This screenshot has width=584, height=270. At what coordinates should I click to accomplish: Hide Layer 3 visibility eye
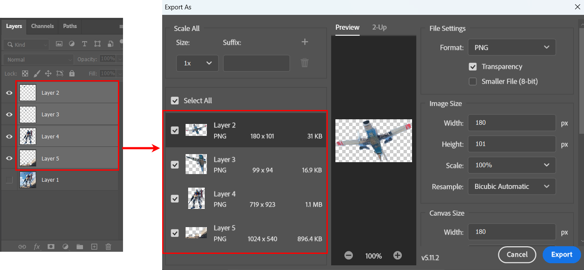pos(9,114)
